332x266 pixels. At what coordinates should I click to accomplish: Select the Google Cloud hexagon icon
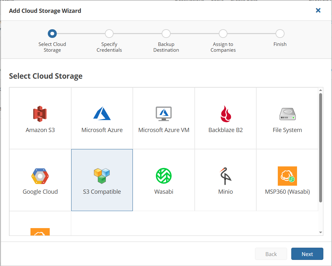40,176
